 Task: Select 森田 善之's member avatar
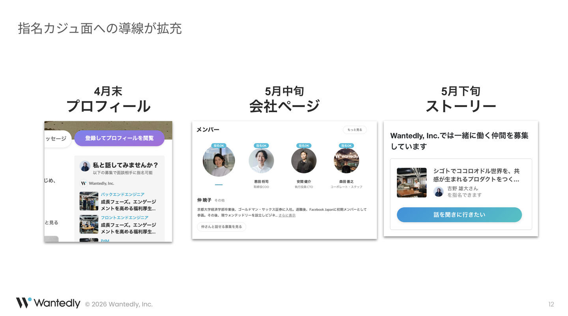pyautogui.click(x=346, y=161)
